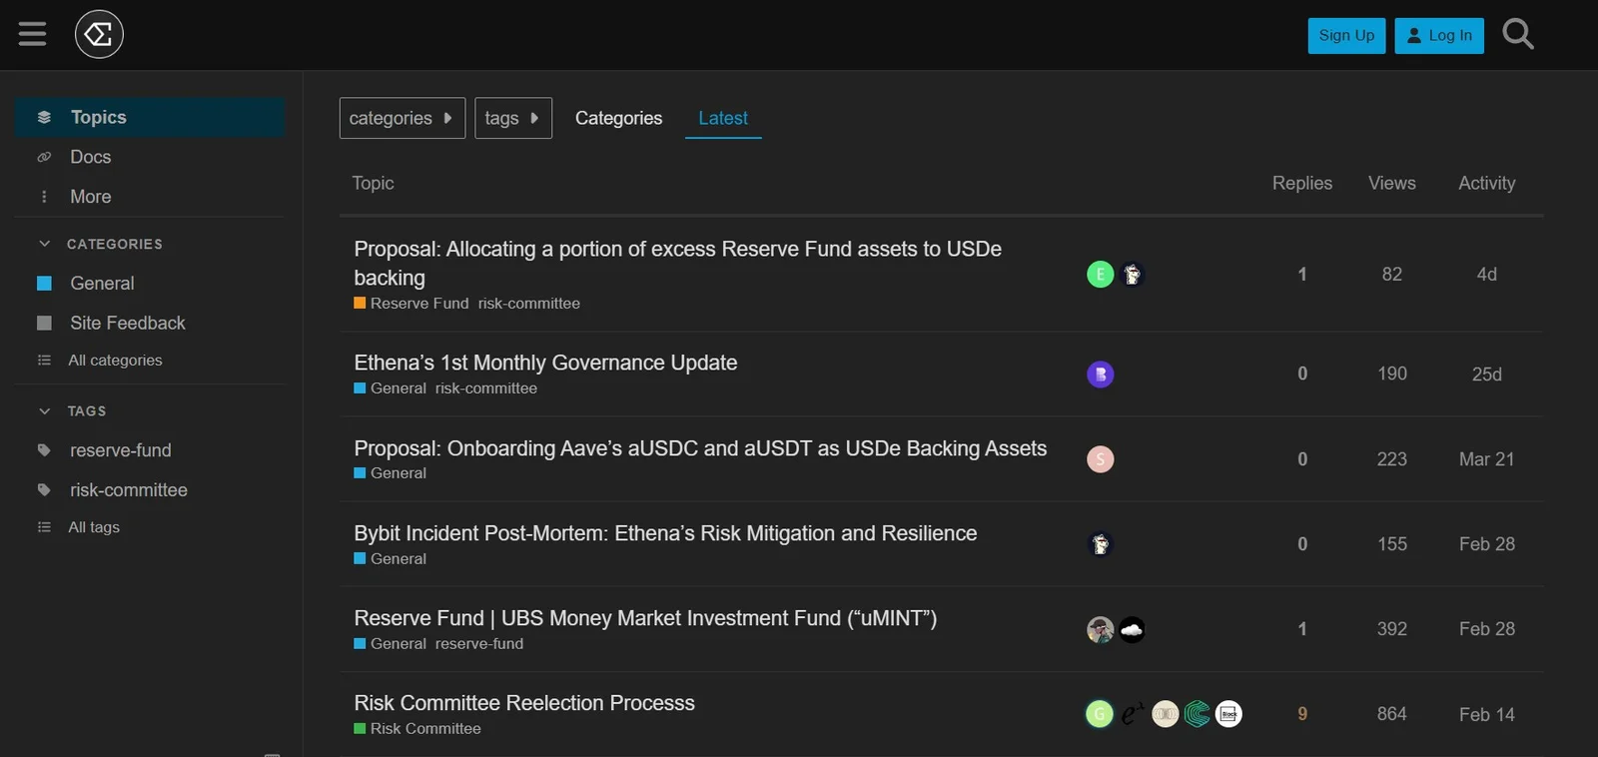Open the Bybit Incident Post-Mortem topic
This screenshot has width=1598, height=757.
(x=665, y=533)
